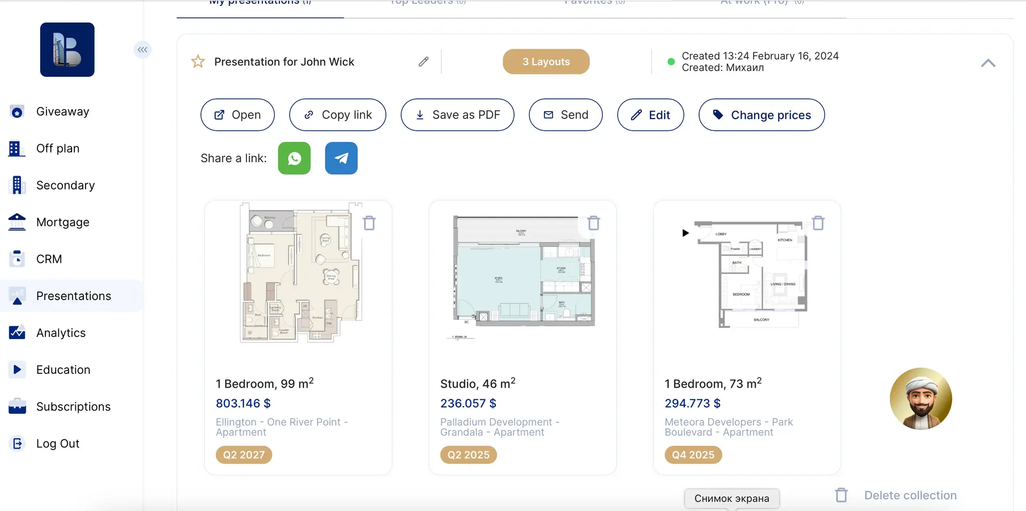Click the Change prices button
Screen dimensions: 1026x511
[761, 115]
